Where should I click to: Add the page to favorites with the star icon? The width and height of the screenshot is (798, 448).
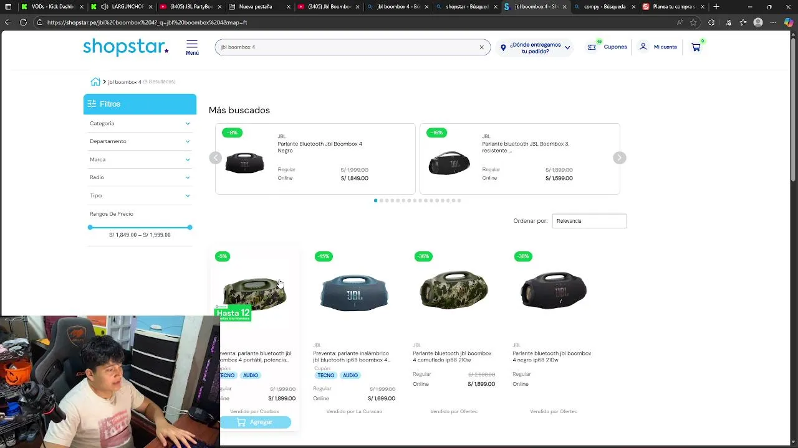tap(693, 22)
